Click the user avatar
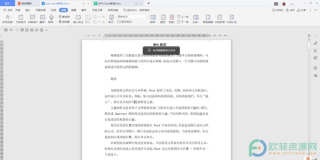The image size is (320, 160). coord(284,4)
